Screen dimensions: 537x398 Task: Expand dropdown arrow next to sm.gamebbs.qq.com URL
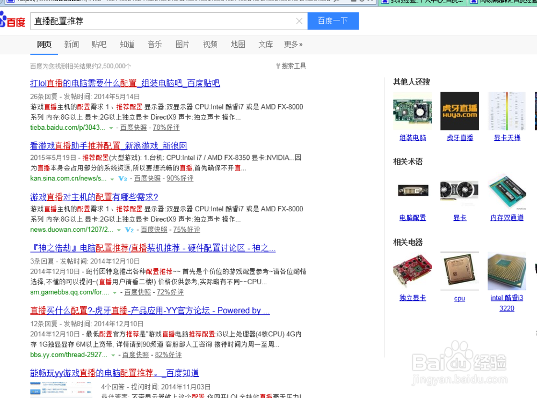(x=115, y=292)
